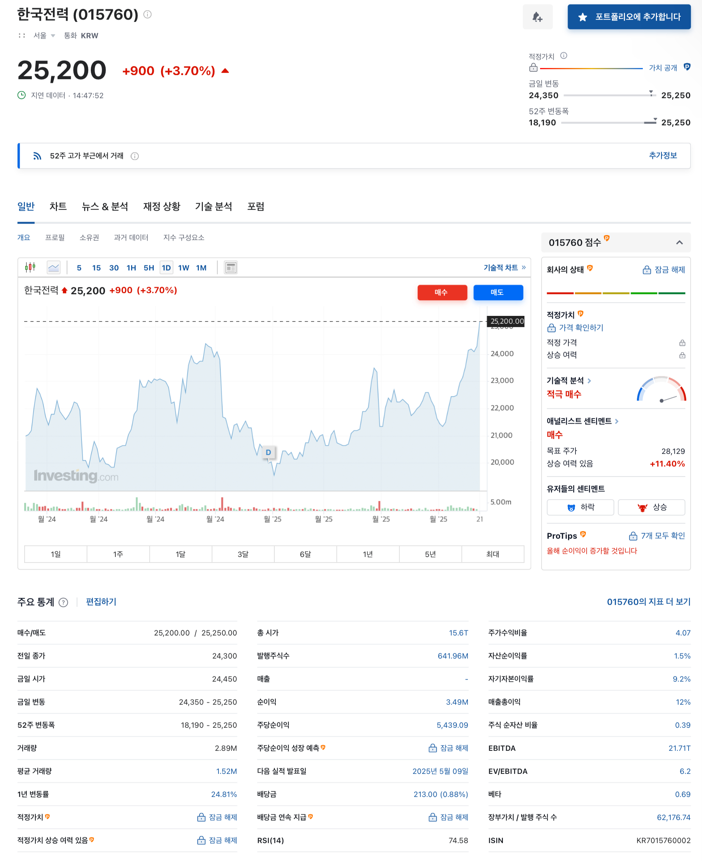Click info icon beside 52주 고가 부근에서 거래
702x861 pixels.
point(135,156)
